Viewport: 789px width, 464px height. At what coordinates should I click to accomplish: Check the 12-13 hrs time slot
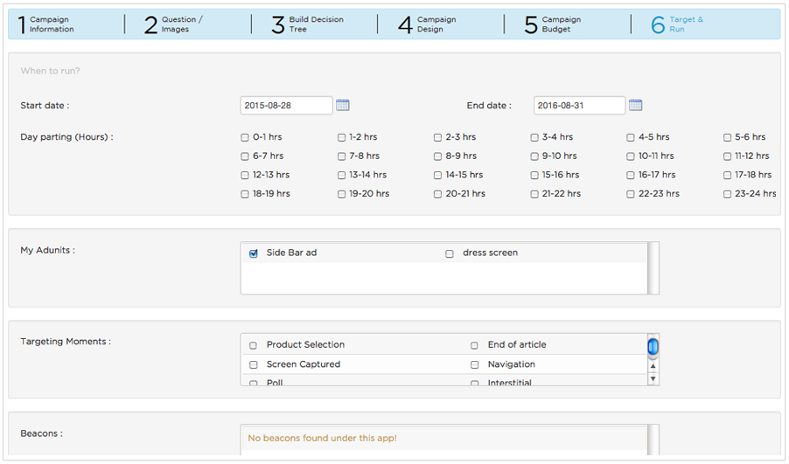click(x=245, y=176)
